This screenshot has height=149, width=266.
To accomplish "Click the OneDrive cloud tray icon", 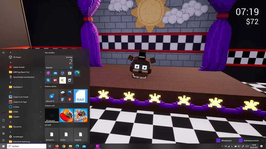I will (x=236, y=146).
